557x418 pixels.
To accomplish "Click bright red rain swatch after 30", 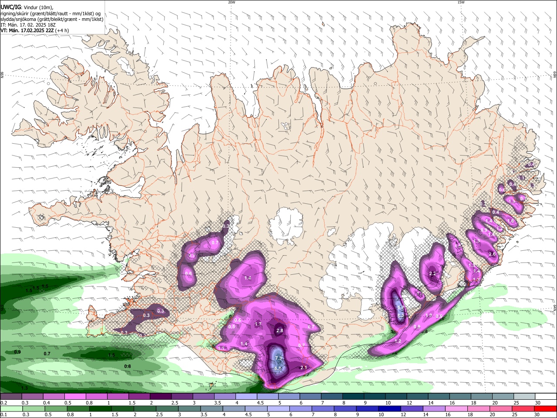I will (544, 409).
